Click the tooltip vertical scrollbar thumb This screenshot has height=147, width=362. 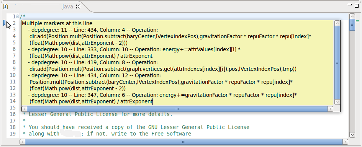point(337,62)
